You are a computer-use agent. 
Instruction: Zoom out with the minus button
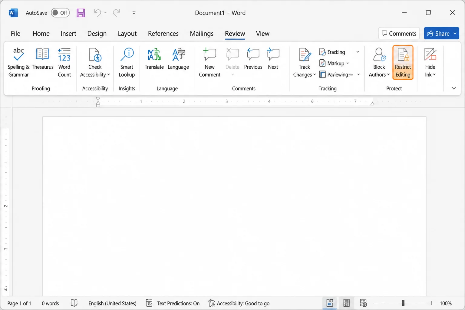[x=376, y=303]
